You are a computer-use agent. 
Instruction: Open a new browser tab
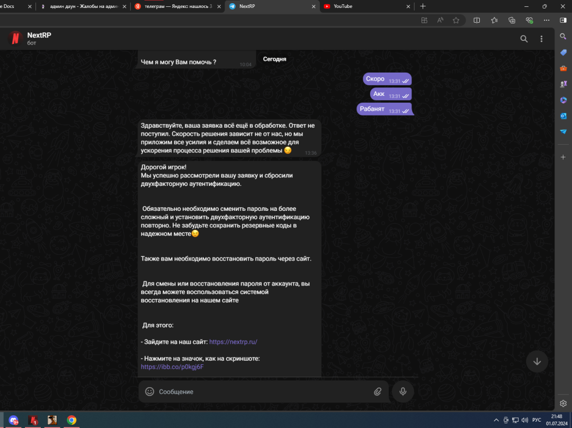click(423, 6)
